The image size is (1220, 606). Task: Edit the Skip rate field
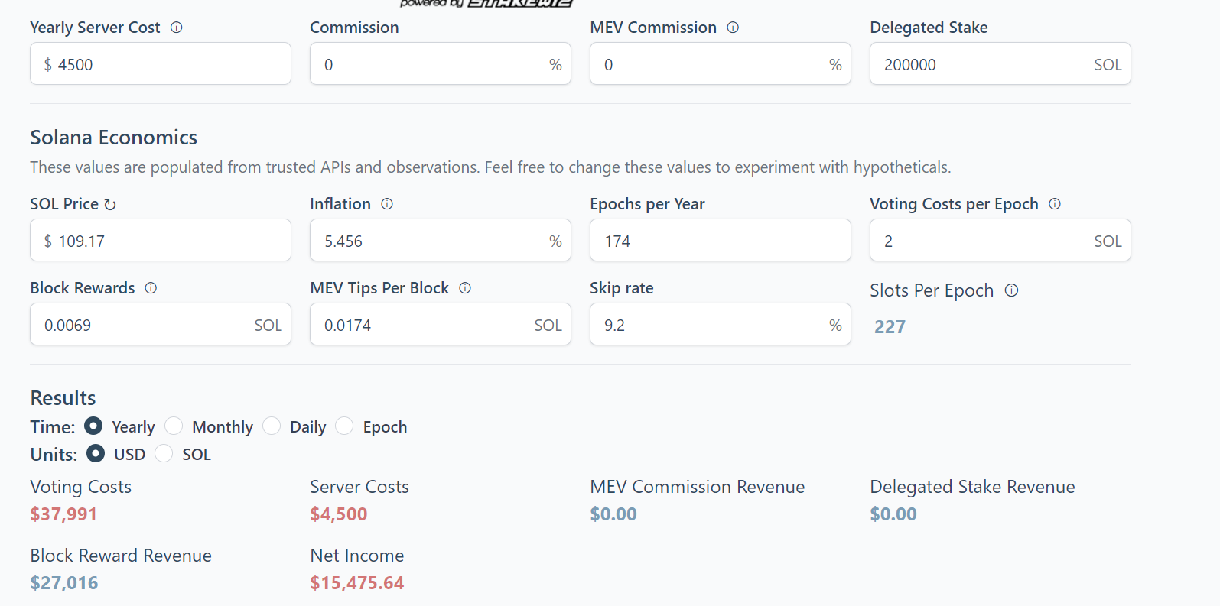click(721, 324)
